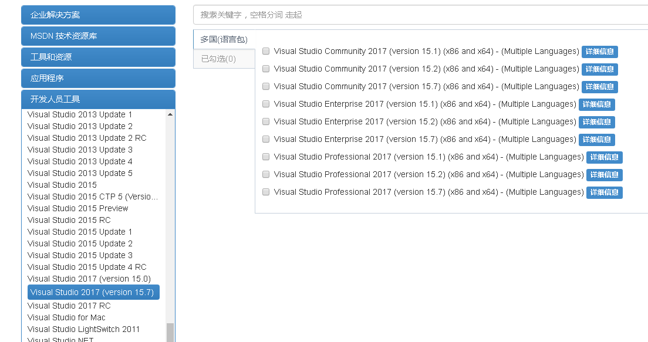The height and width of the screenshot is (342, 648).
Task: Select Visual Studio 2013 Update 1
Action: tap(80, 114)
